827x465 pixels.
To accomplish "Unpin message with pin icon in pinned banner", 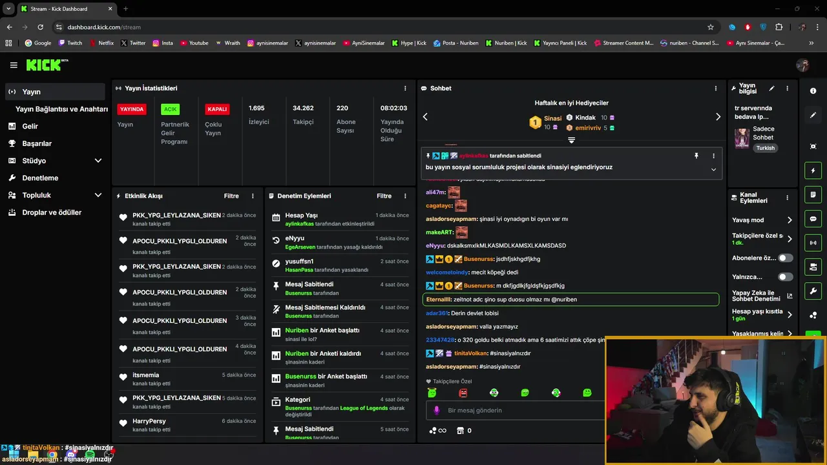I will pyautogui.click(x=696, y=156).
